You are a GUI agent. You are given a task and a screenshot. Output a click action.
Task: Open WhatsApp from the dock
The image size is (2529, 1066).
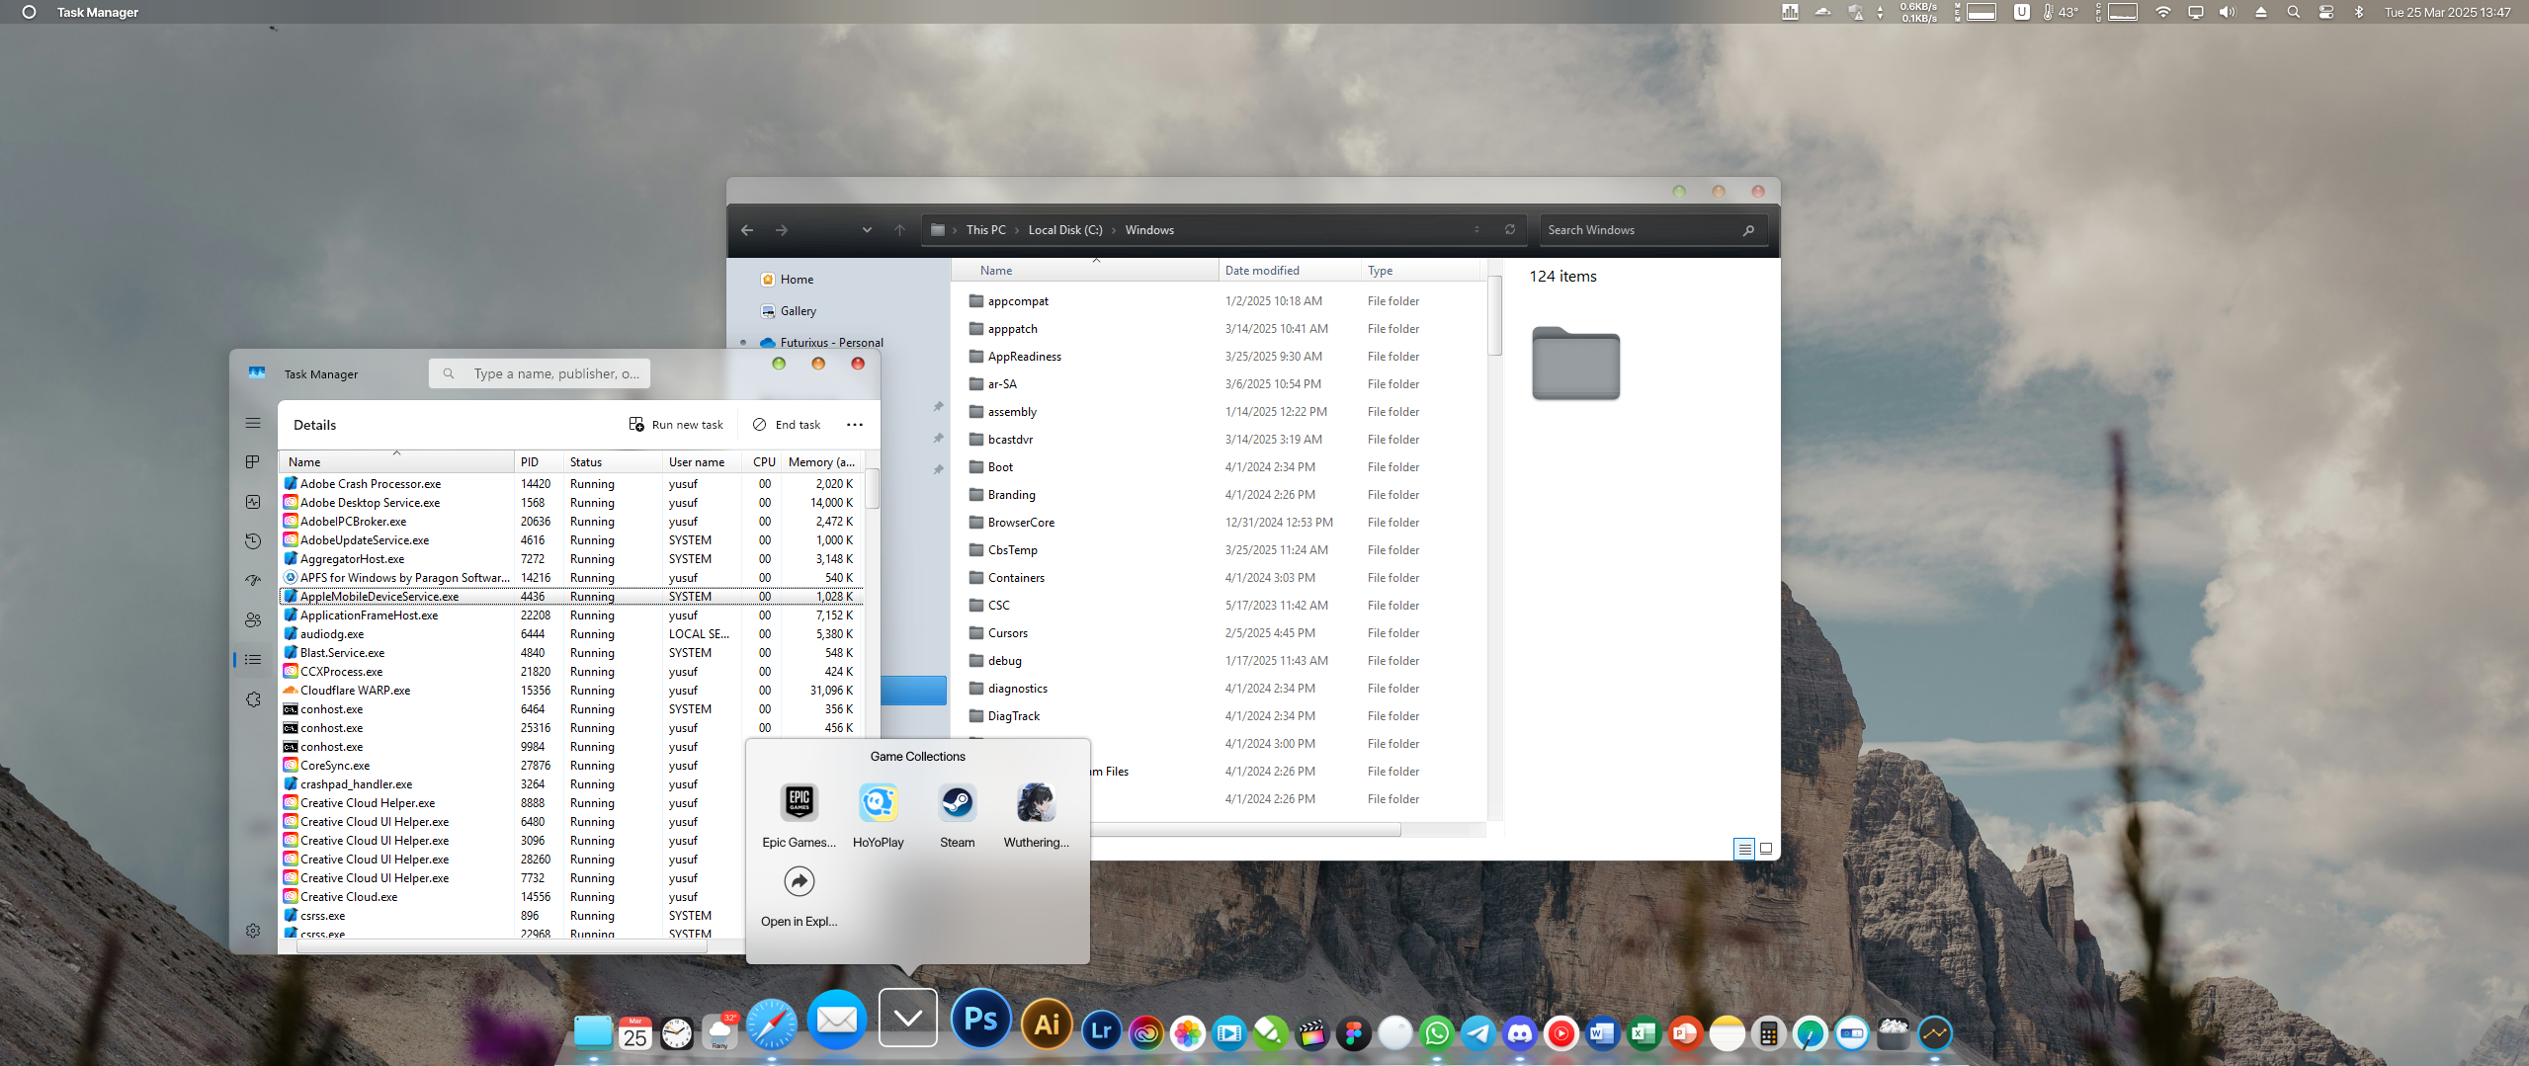1436,1033
